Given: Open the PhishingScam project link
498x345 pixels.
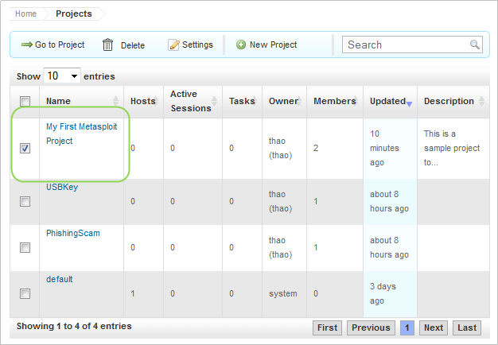Looking at the screenshot, I should 73,234.
